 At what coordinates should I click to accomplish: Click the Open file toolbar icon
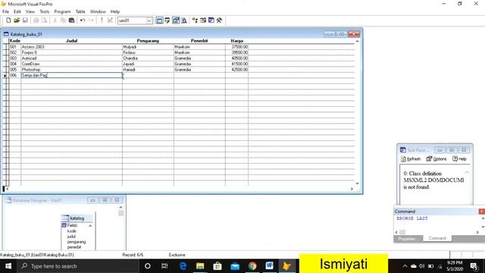(x=17, y=20)
